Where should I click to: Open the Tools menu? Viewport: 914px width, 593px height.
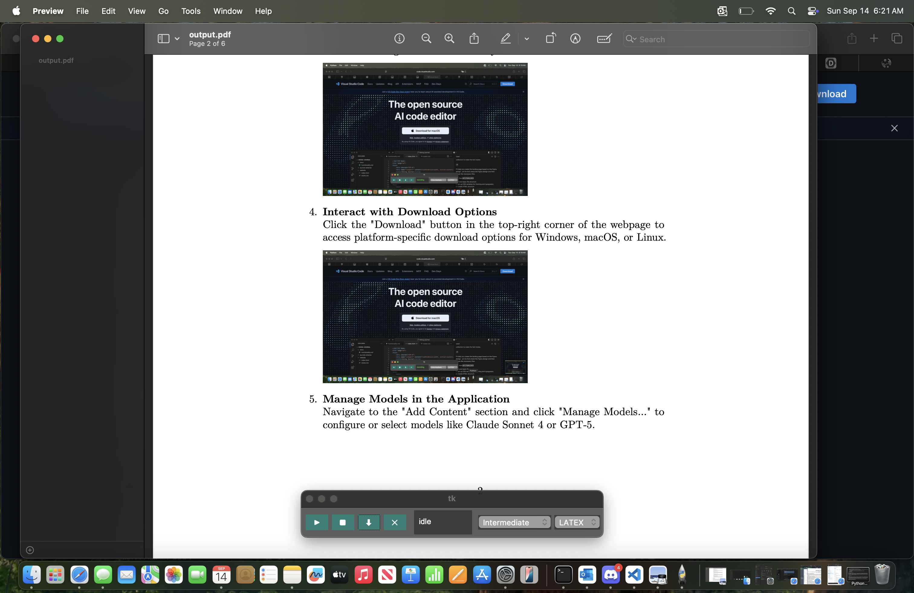coord(191,11)
